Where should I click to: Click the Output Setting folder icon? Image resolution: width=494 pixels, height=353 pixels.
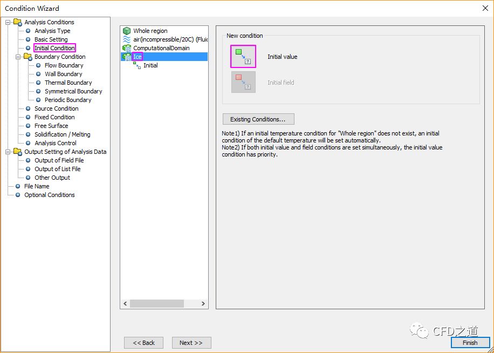coord(18,152)
